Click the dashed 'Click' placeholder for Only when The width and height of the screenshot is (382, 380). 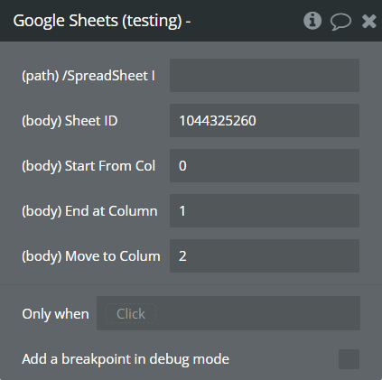coord(131,313)
